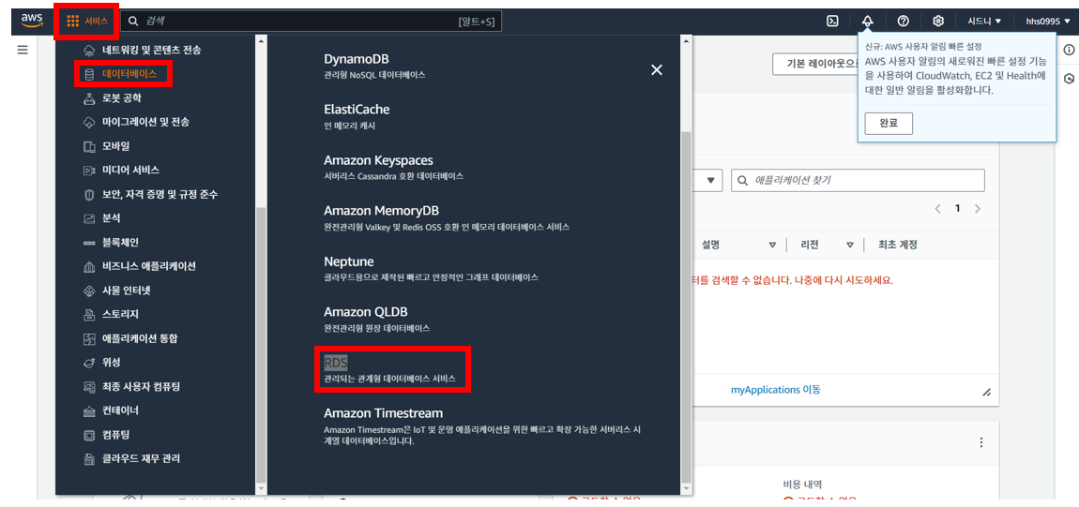Open Amazon Keyspaces service link
1079x507 pixels.
tap(378, 160)
